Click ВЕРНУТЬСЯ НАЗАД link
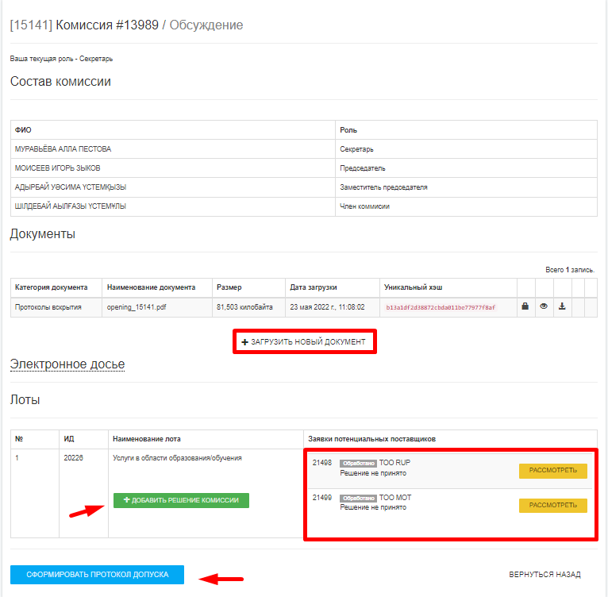 click(545, 574)
